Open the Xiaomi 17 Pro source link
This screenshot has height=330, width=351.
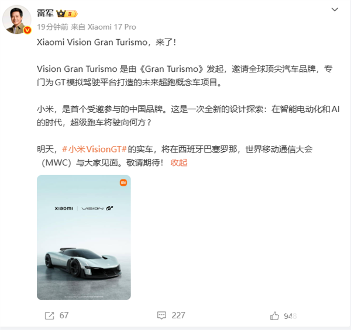[x=112, y=27]
